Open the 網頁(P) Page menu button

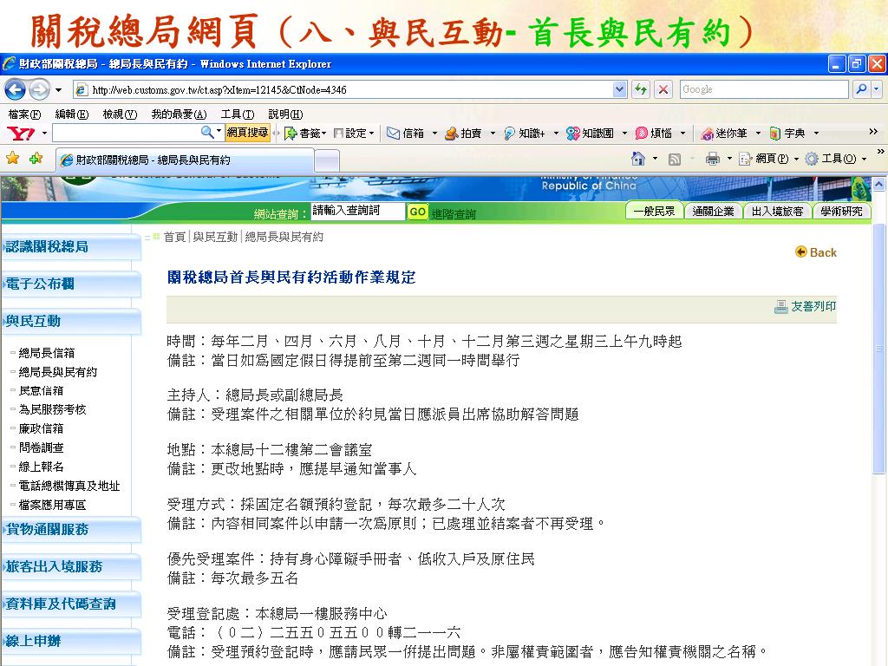[x=768, y=159]
